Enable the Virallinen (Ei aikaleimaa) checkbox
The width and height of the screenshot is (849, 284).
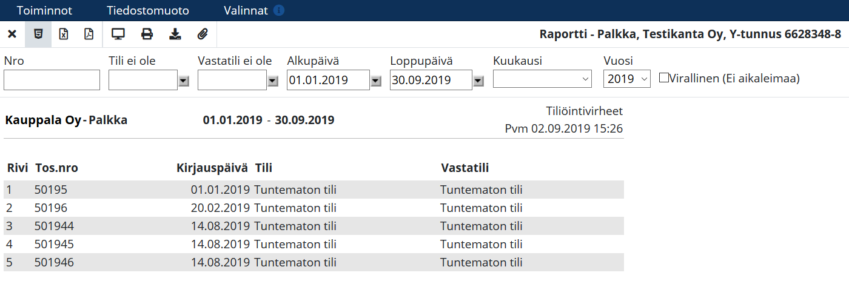(663, 78)
